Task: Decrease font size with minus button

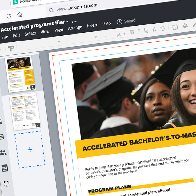Action: click(106, 36)
